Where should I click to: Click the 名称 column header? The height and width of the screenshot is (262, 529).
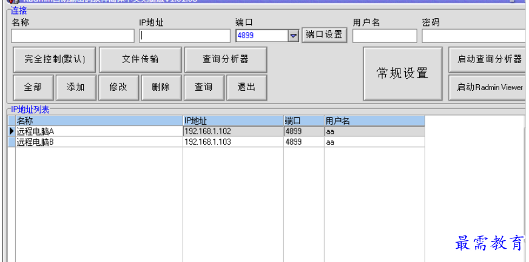point(99,121)
